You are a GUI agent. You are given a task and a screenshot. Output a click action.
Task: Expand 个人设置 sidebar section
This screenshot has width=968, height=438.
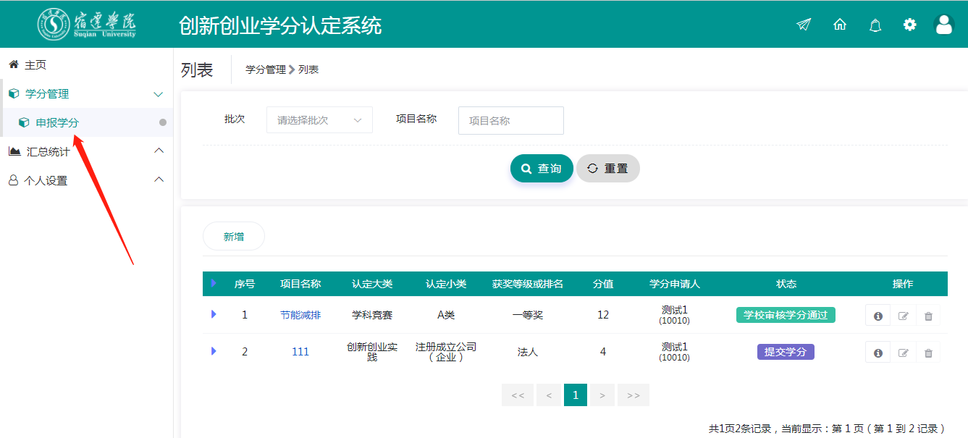pyautogui.click(x=46, y=180)
